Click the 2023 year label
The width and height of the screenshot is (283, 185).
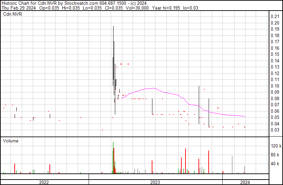click(155, 182)
